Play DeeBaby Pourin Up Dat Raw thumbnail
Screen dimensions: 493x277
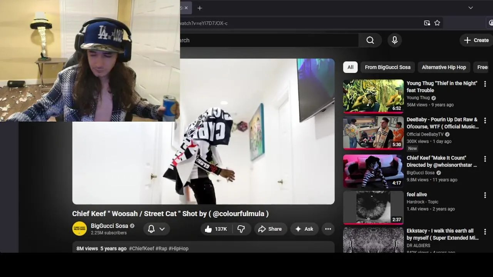click(373, 133)
